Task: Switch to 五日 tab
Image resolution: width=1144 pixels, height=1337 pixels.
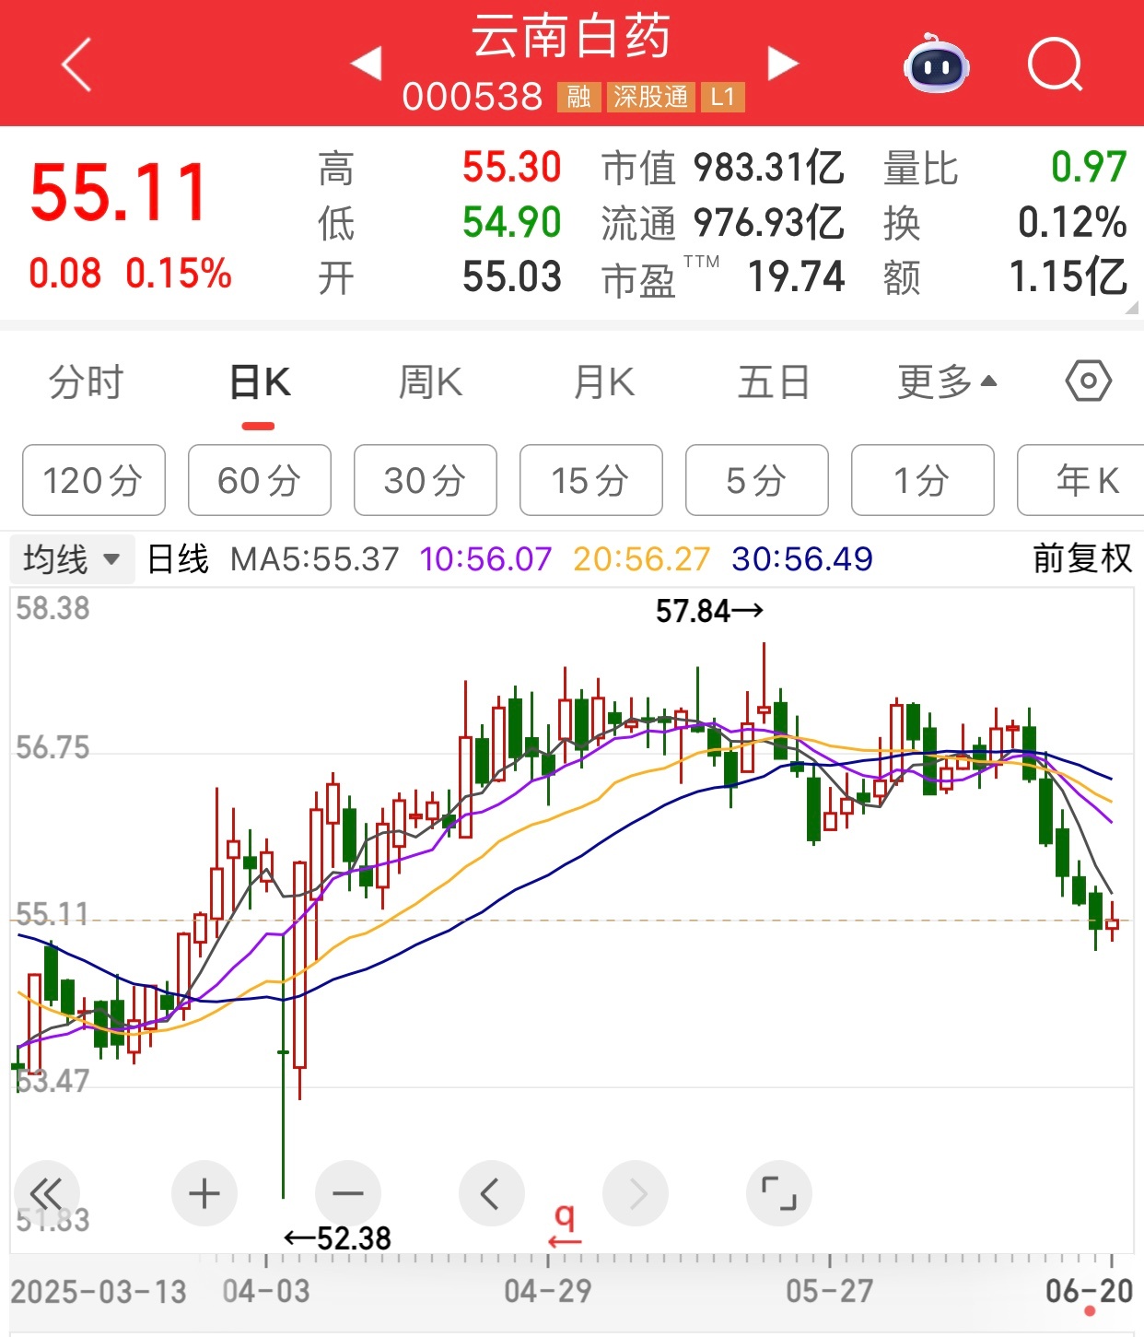Action: [775, 381]
